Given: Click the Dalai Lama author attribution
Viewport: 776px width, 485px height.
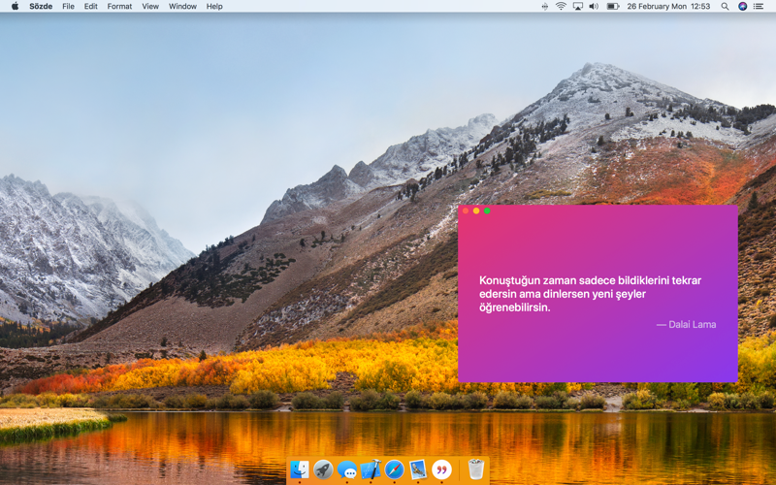Looking at the screenshot, I should click(x=686, y=325).
